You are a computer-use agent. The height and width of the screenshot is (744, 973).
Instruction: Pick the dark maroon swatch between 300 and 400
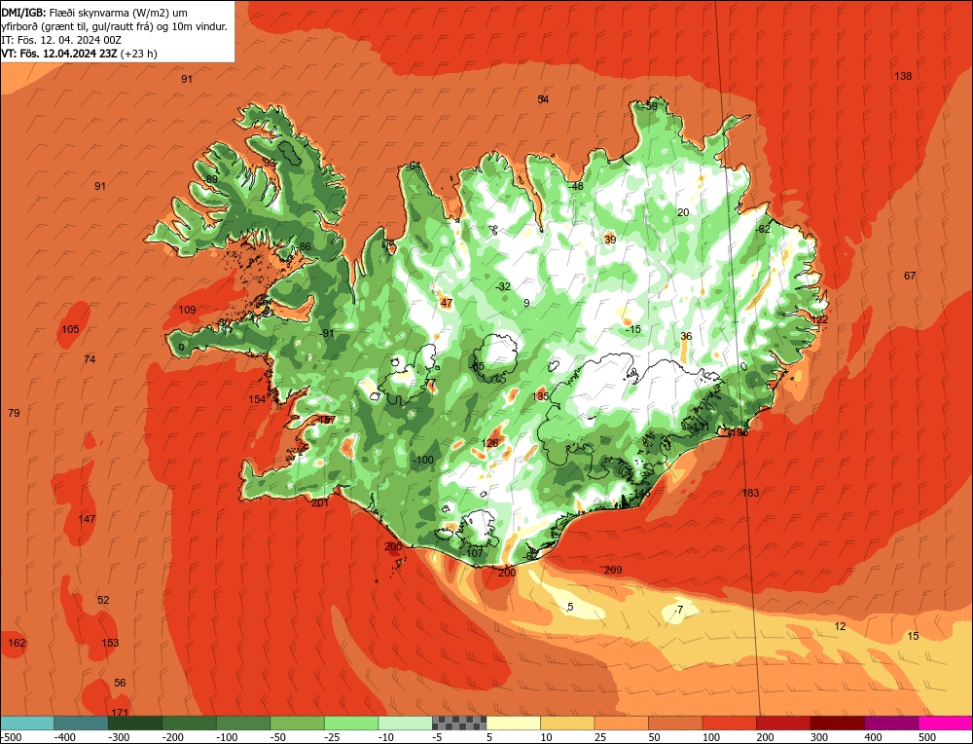tap(837, 723)
